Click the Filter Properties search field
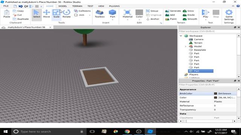 [x=209, y=85]
